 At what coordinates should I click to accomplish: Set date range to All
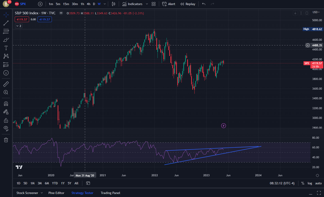pos(76,183)
